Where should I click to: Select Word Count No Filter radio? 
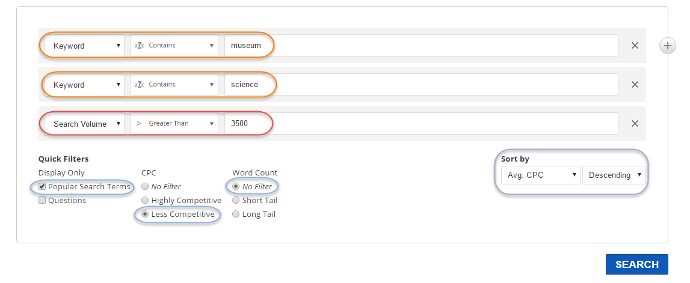pyautogui.click(x=236, y=187)
